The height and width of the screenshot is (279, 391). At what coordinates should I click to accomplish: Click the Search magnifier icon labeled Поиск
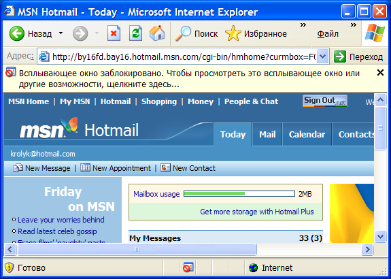click(184, 33)
